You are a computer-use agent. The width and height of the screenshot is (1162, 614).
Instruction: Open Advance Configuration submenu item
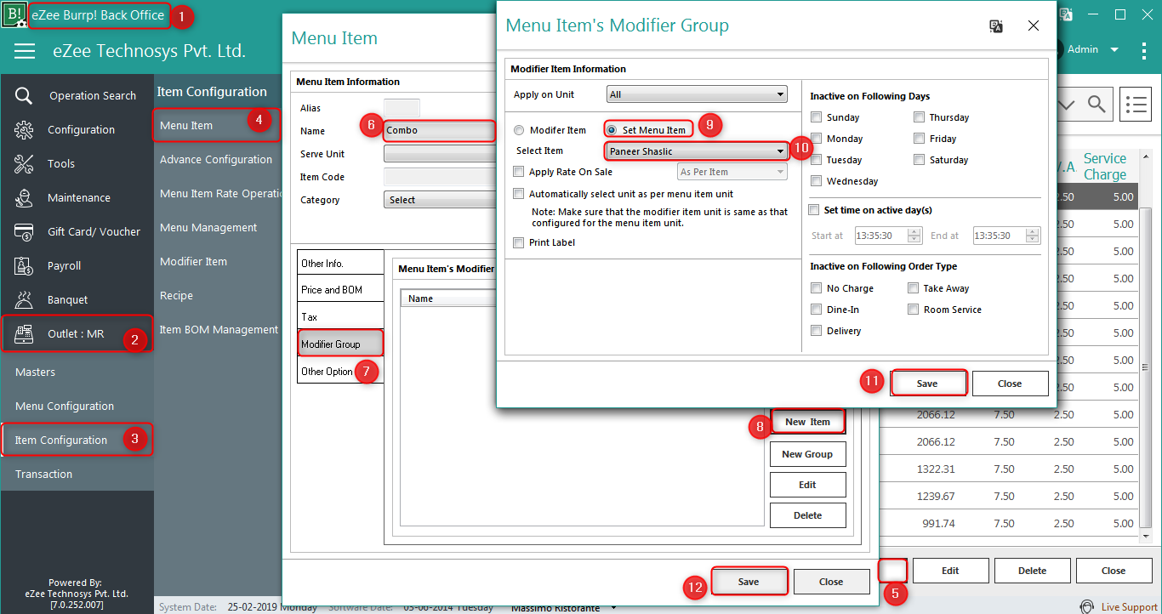(216, 159)
